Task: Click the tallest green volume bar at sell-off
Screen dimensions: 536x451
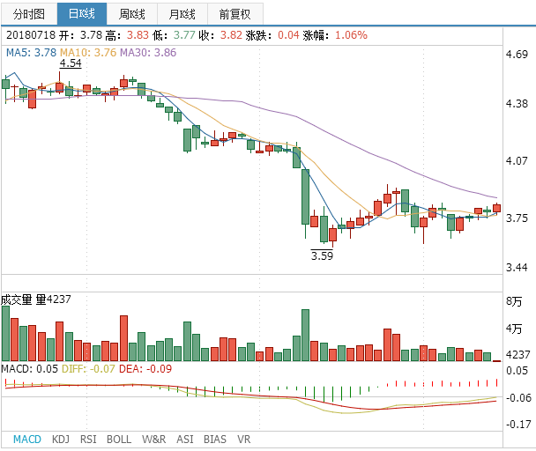Action: (305, 336)
